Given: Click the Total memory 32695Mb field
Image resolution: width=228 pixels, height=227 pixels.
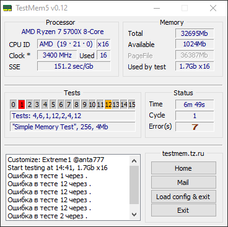Looking at the screenshot, I should (195, 33).
